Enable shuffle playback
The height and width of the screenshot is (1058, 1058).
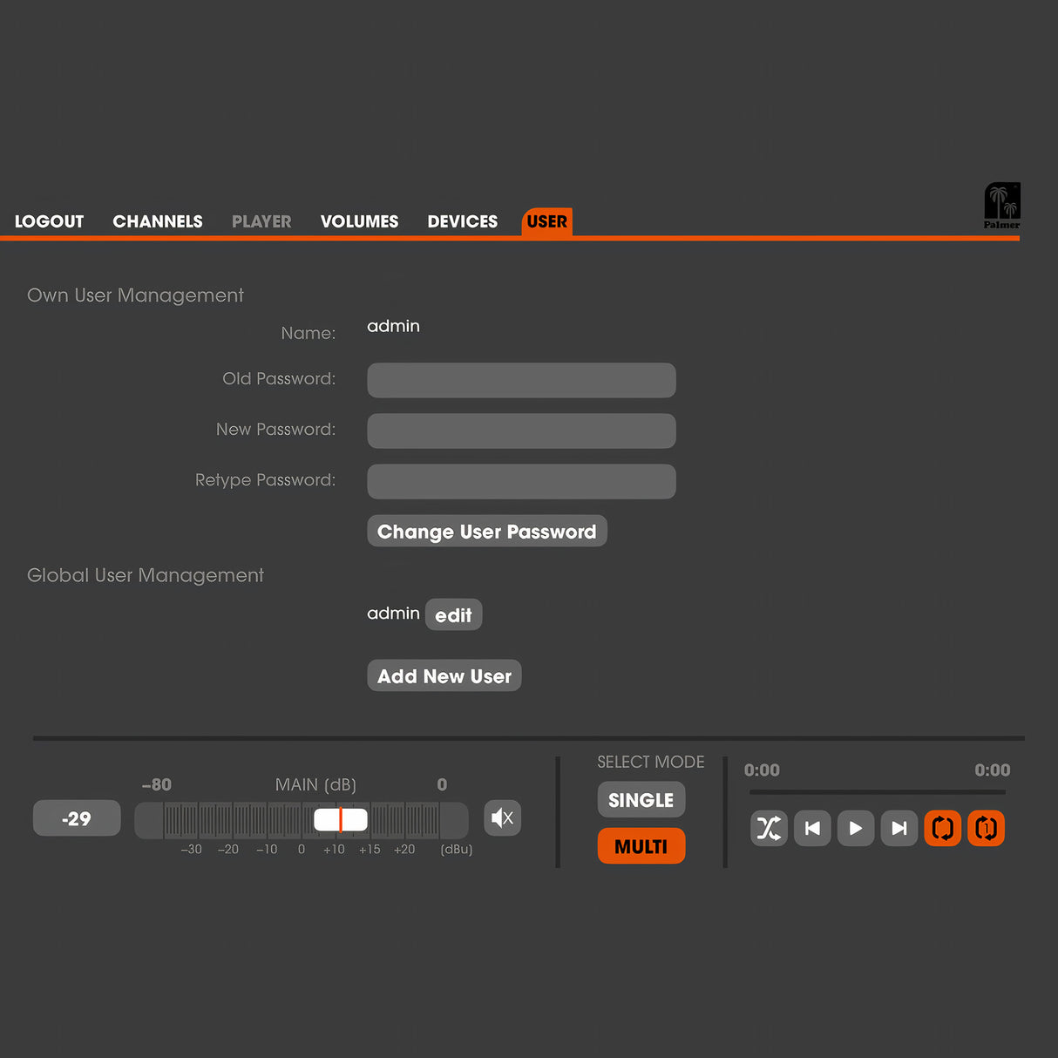pyautogui.click(x=769, y=828)
